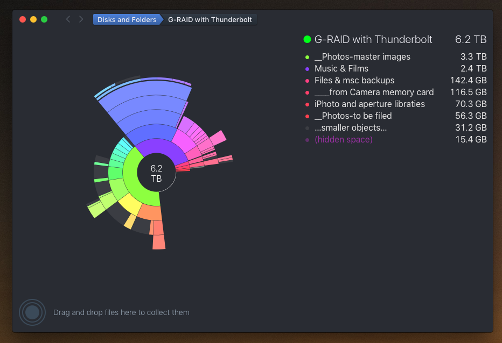The height and width of the screenshot is (343, 502).
Task: Select G-RAID with Thunderbolt breadcrumb
Action: pyautogui.click(x=210, y=19)
